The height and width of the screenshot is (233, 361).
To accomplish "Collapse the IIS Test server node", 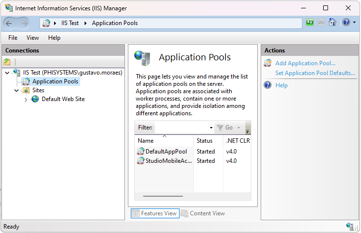I will click(x=7, y=73).
